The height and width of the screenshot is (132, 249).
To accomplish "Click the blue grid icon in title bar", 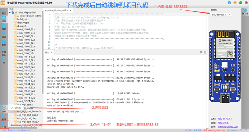I will (x=229, y=3).
